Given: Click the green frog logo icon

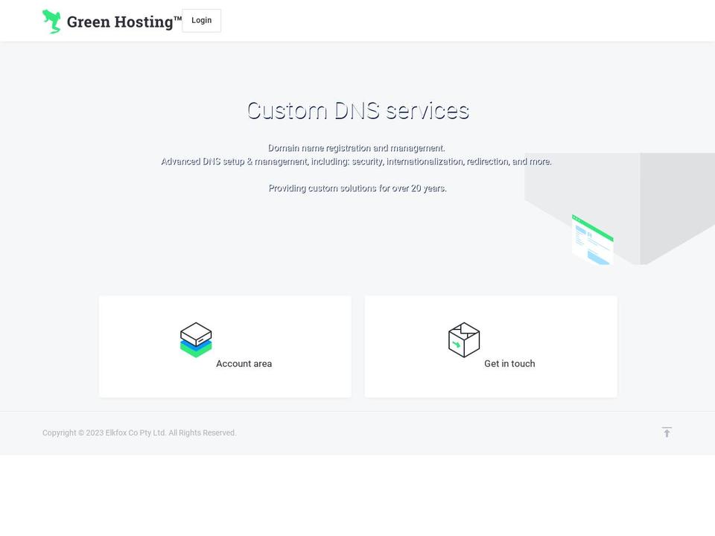Looking at the screenshot, I should (51, 22).
